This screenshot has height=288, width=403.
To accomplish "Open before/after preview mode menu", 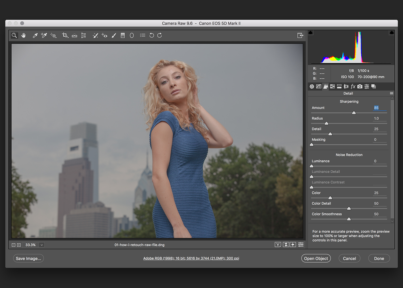I will 278,245.
